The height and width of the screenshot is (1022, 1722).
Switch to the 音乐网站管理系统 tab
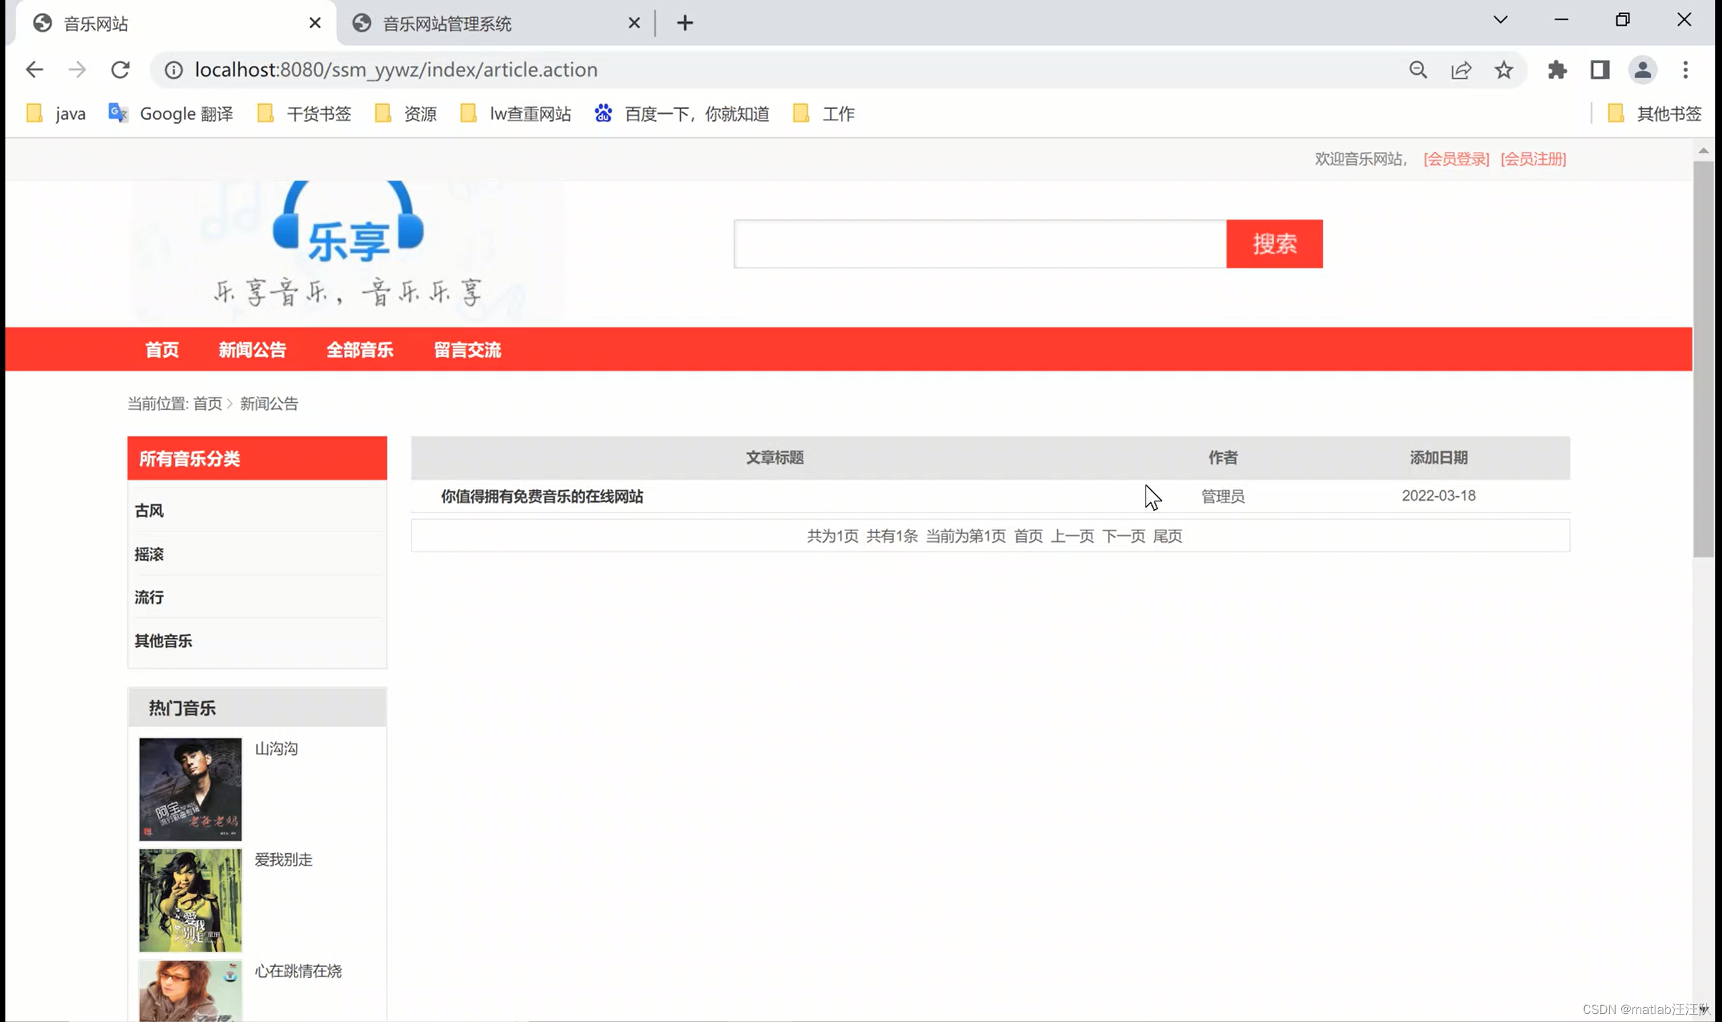pyautogui.click(x=448, y=24)
